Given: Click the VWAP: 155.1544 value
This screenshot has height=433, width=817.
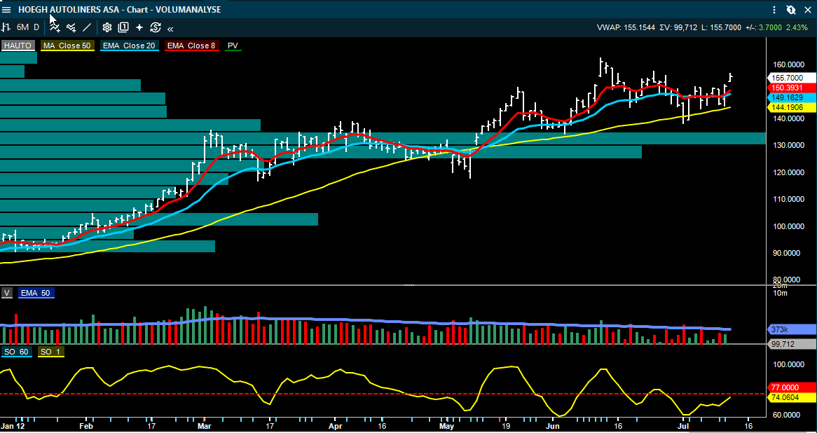Looking at the screenshot, I should 625,27.
